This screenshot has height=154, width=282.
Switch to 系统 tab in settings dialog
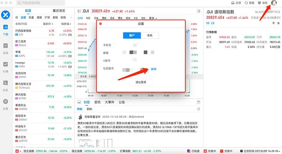149,35
